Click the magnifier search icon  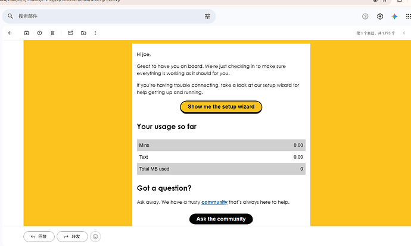pos(10,16)
